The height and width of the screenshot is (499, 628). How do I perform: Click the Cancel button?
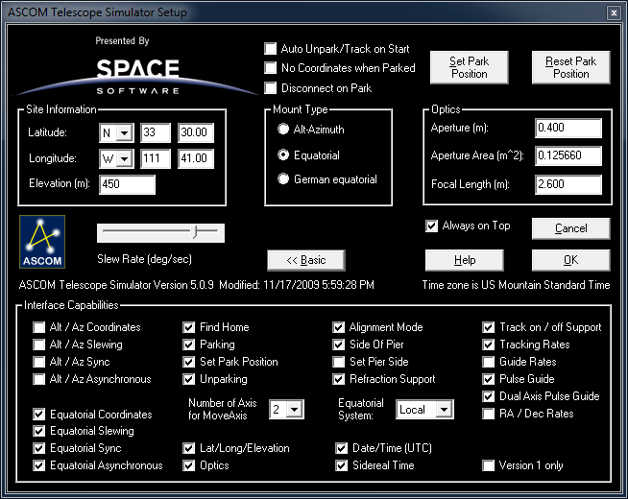click(x=570, y=228)
